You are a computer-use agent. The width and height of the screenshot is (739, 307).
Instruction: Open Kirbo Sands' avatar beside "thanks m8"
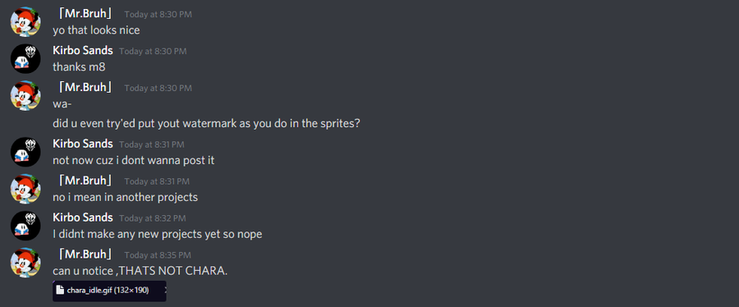pyautogui.click(x=25, y=58)
